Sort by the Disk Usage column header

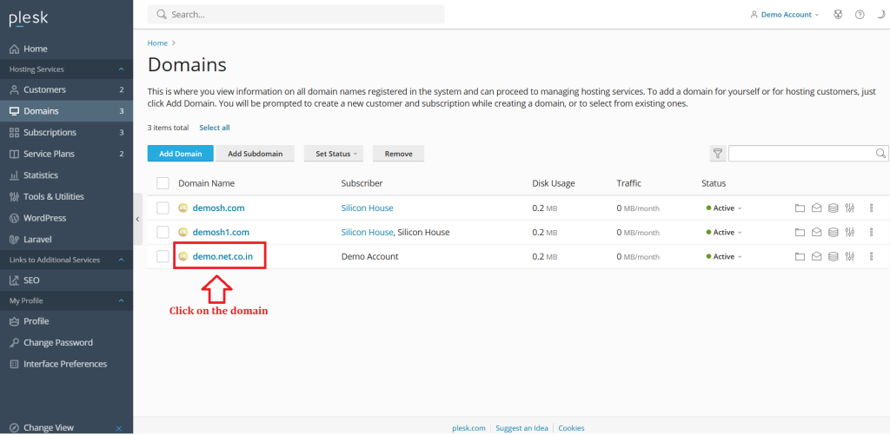pos(554,183)
